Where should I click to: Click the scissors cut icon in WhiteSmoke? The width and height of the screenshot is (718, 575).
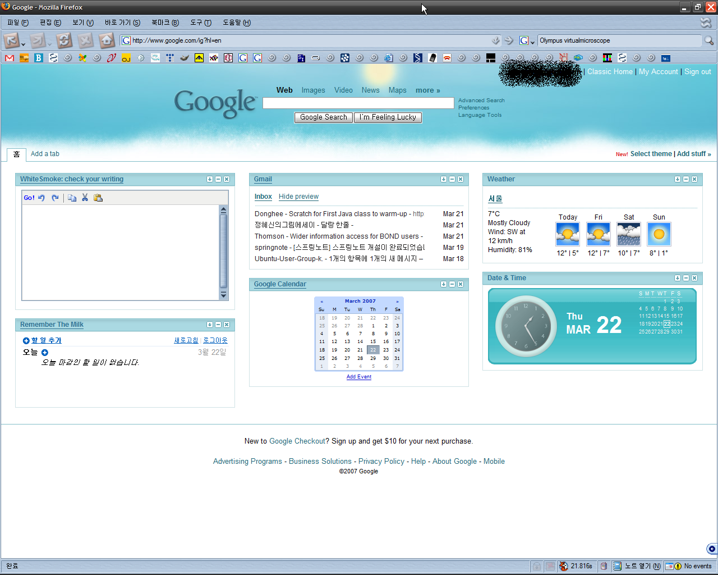(x=85, y=198)
